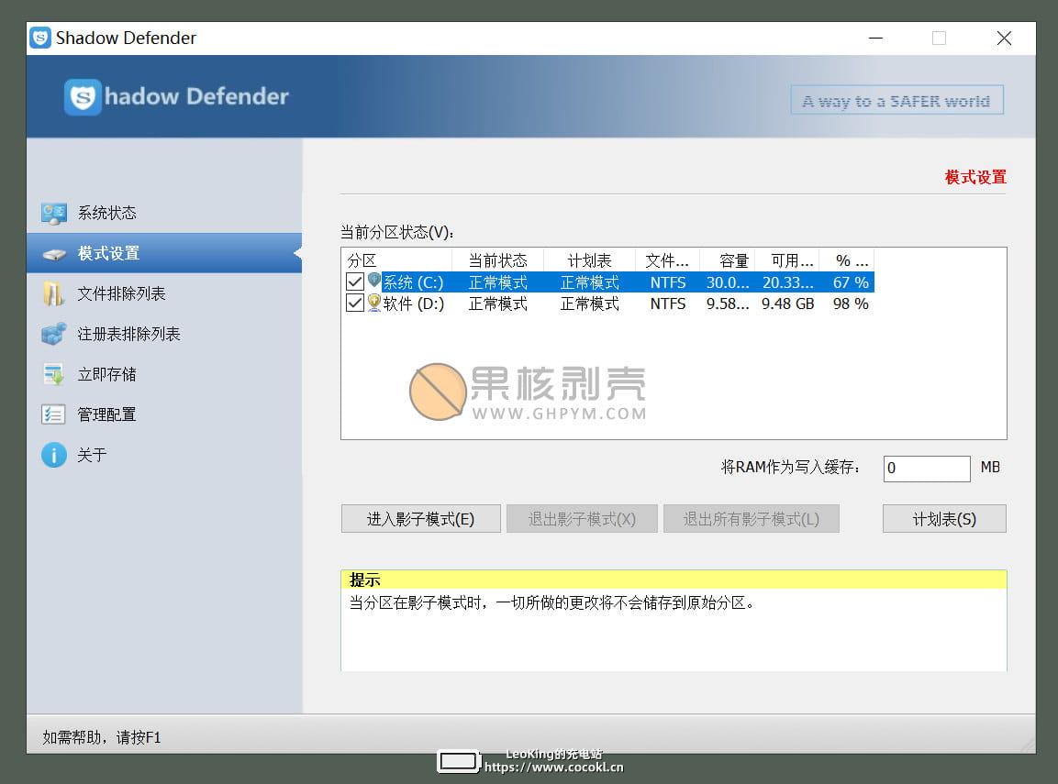Image resolution: width=1058 pixels, height=784 pixels.
Task: Click the 管理配置 checklist icon
Action: [53, 414]
